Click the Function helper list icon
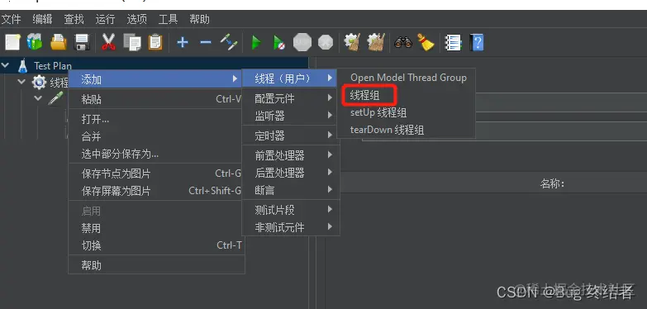 pos(453,42)
